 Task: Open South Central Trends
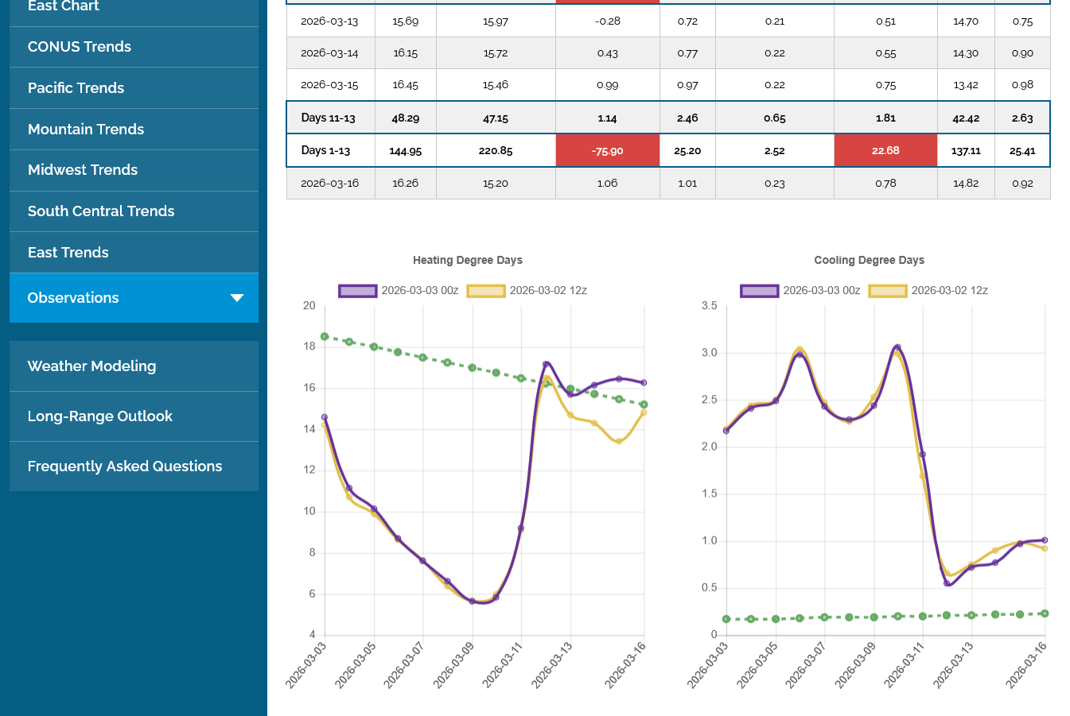click(101, 211)
